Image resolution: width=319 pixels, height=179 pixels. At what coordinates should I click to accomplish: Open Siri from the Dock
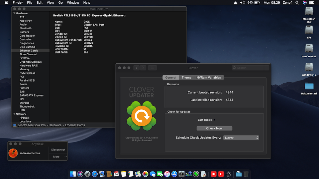point(80,174)
